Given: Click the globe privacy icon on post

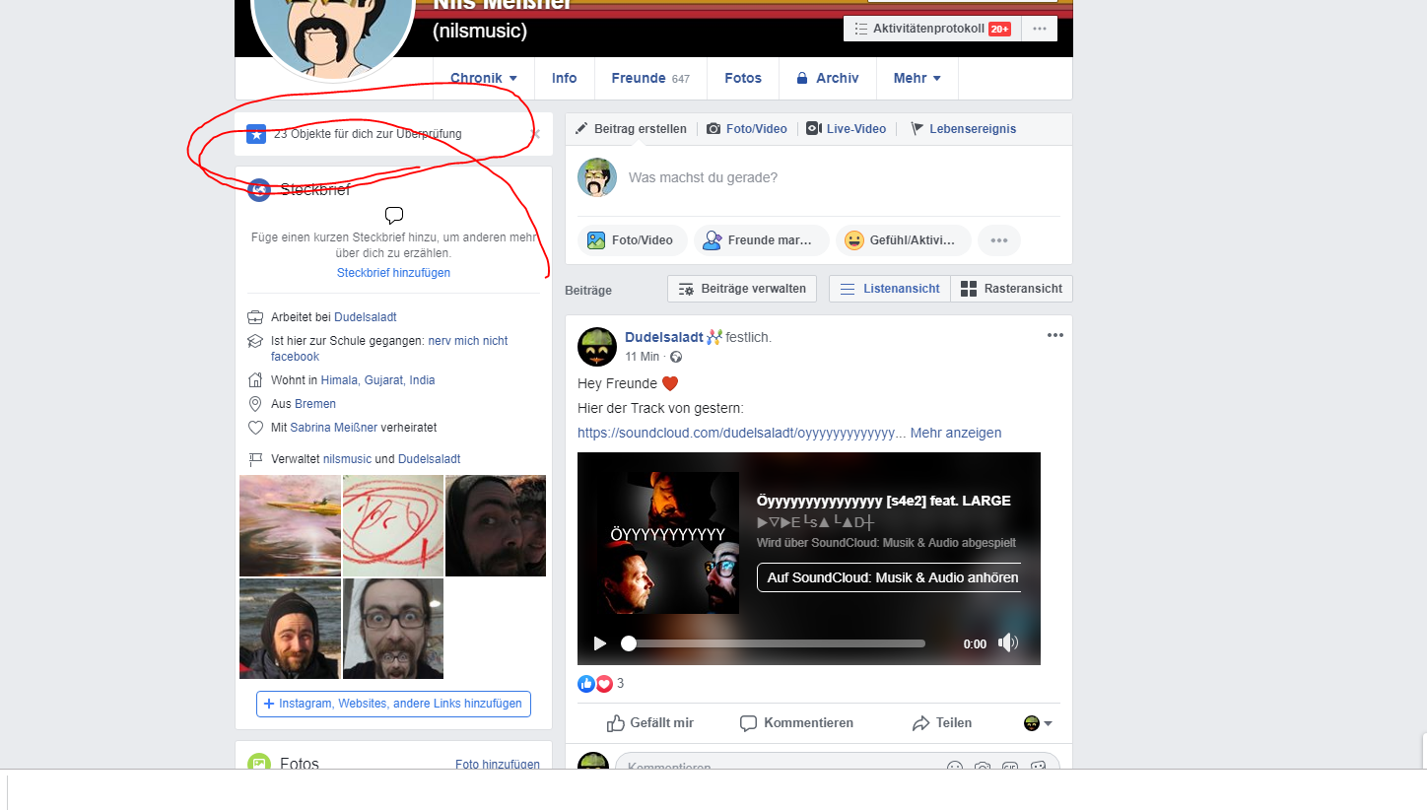Looking at the screenshot, I should pyautogui.click(x=676, y=357).
